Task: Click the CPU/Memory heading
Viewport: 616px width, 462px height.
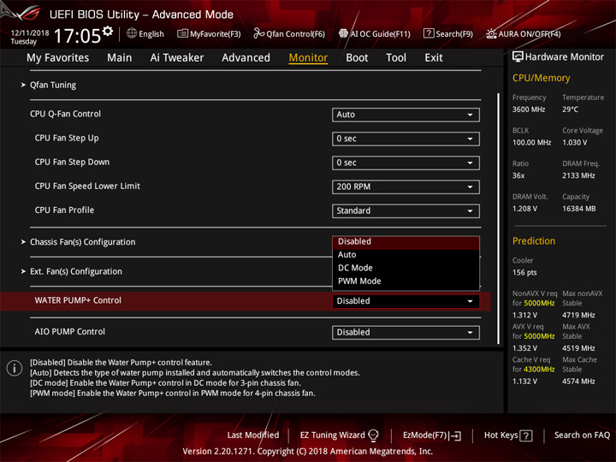Action: tap(541, 78)
